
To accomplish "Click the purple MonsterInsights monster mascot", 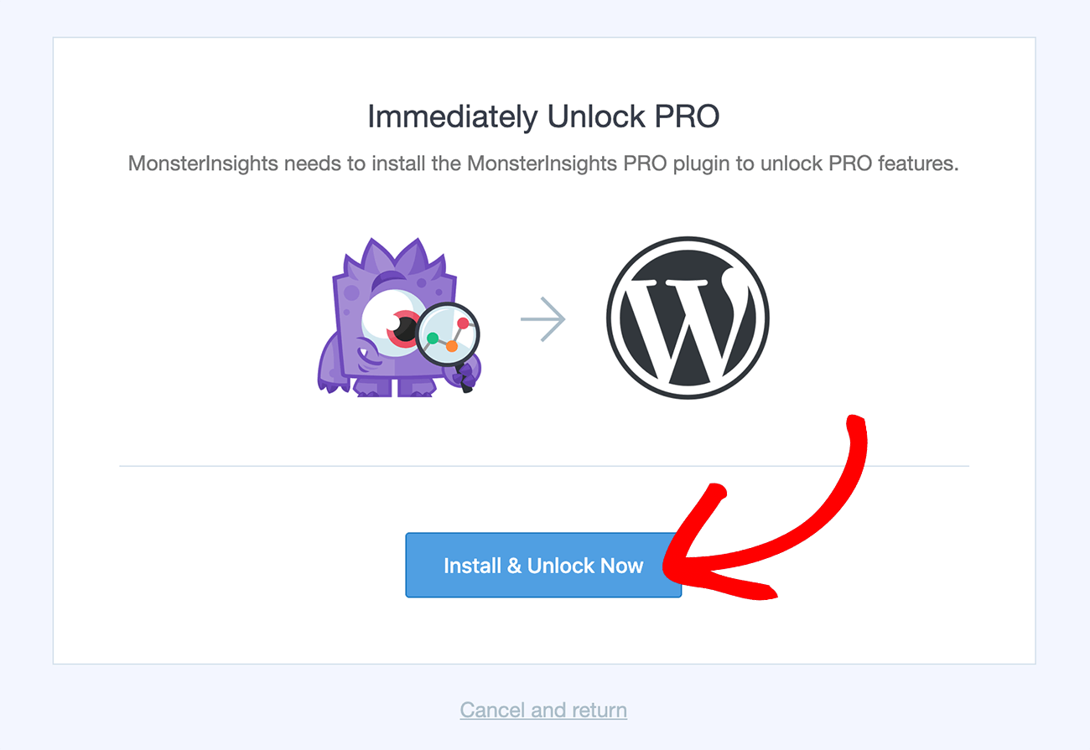I will pos(377,310).
